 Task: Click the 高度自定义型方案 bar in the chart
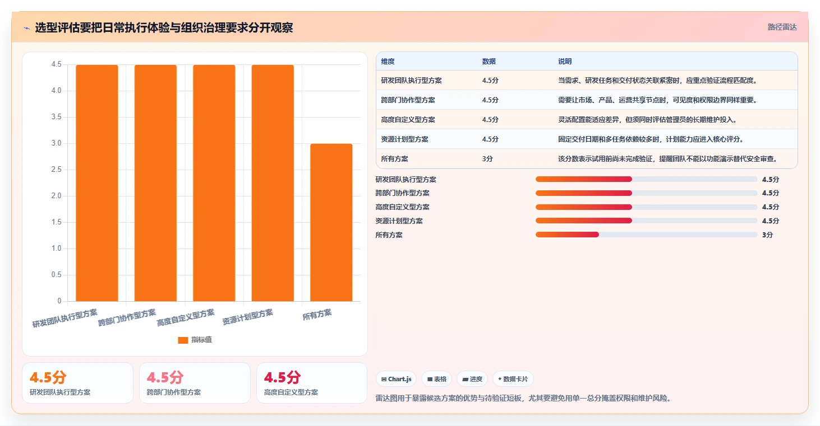pos(214,183)
